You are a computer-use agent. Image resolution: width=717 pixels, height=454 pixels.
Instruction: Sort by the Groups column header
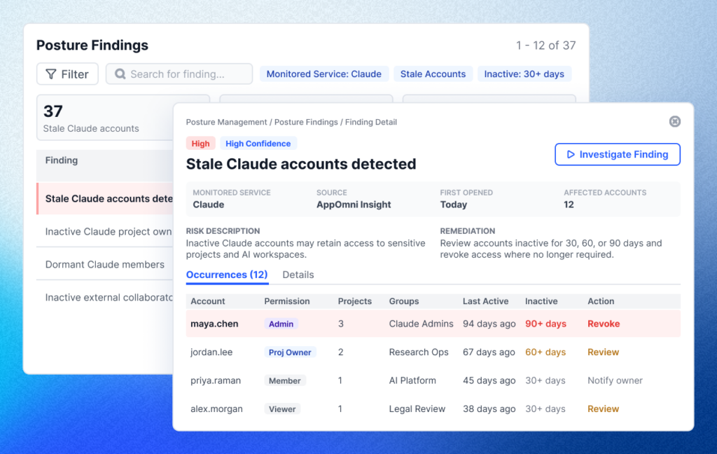[404, 301]
